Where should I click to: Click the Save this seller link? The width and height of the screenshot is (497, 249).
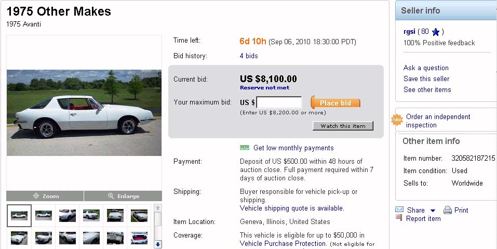[x=426, y=78]
